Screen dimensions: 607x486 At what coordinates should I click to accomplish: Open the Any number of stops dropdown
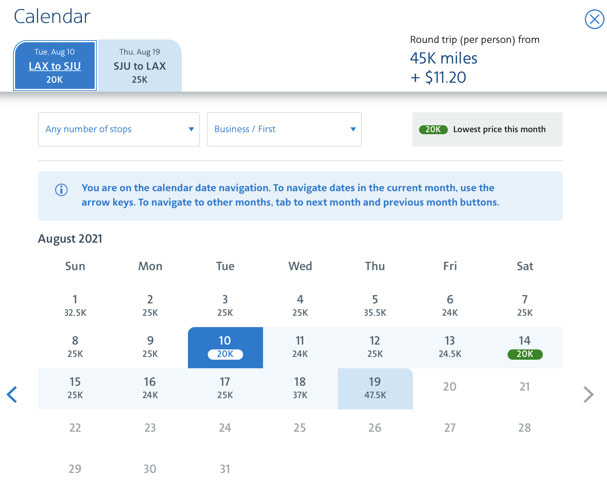(x=118, y=129)
